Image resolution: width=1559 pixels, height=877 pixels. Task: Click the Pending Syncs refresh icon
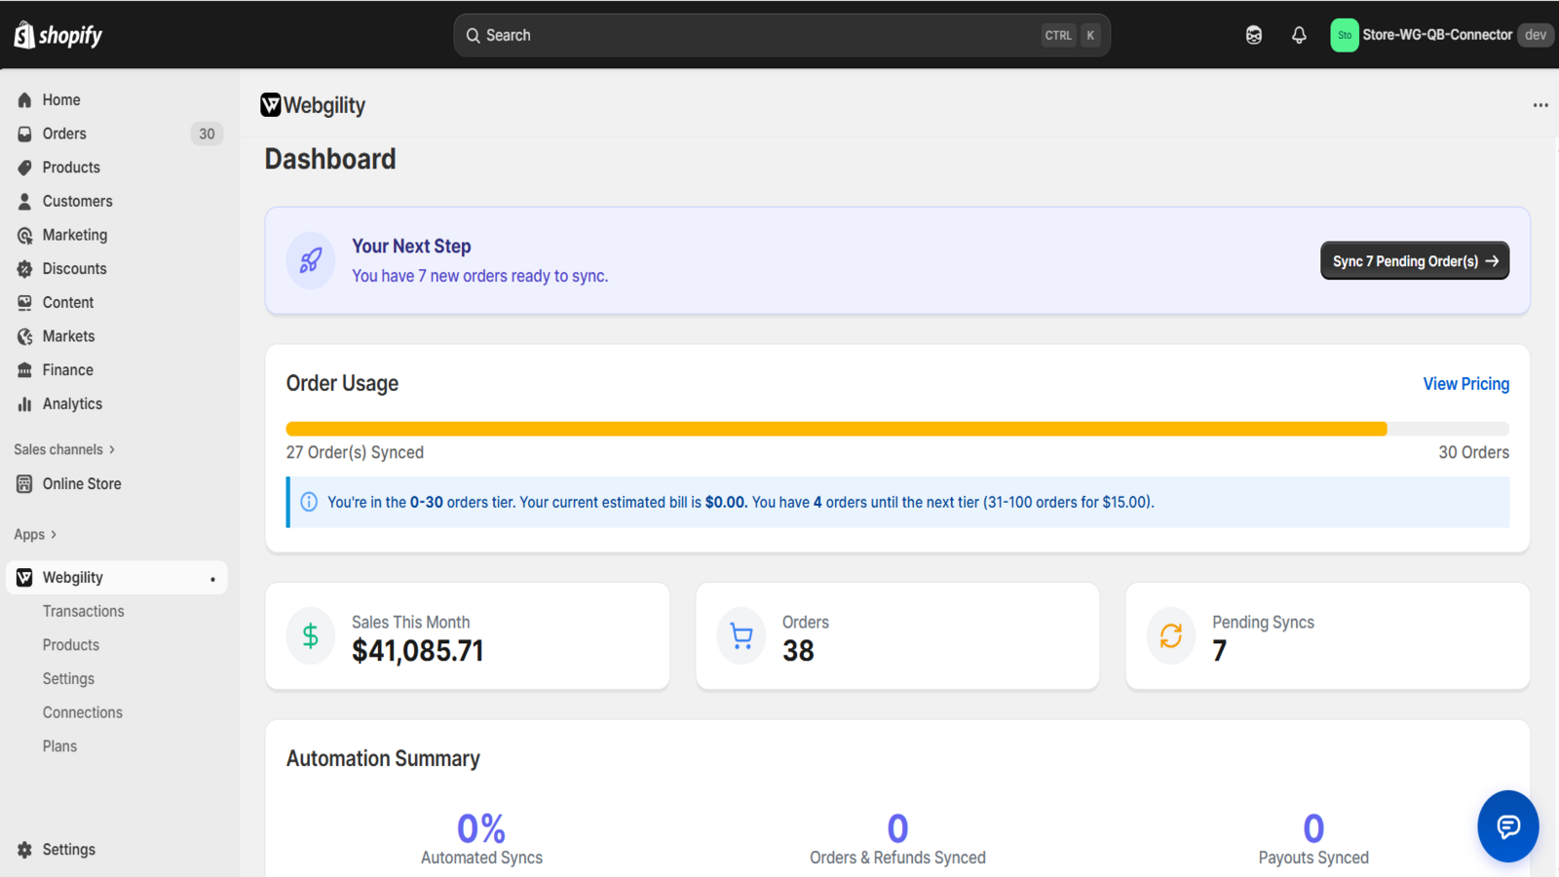coord(1170,636)
